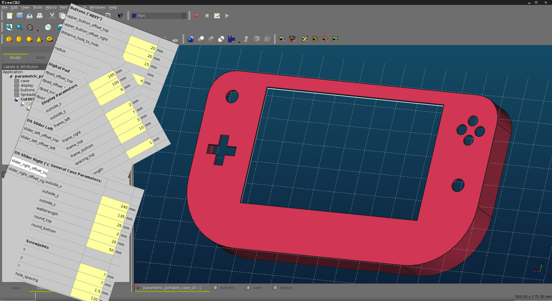Click the blue spheres Boolean icon
This screenshot has width=552, height=301.
pyautogui.click(x=191, y=39)
